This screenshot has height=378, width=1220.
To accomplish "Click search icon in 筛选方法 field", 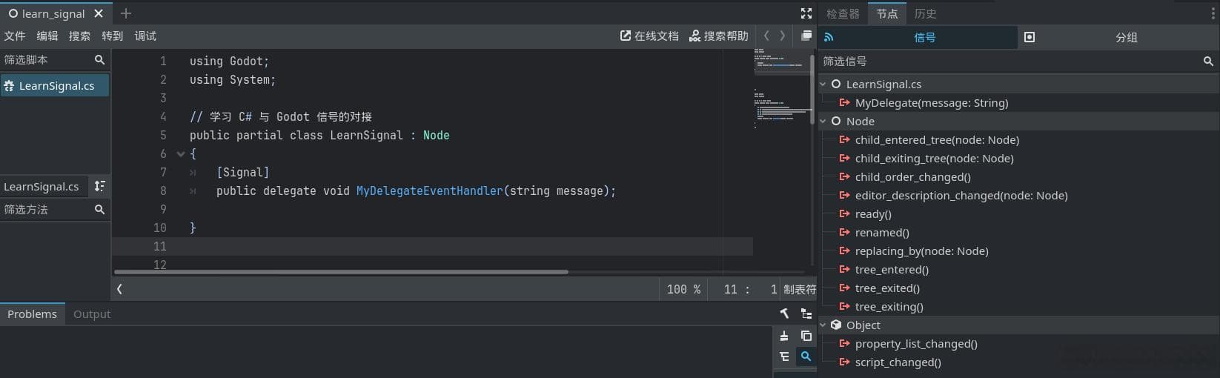I will (99, 210).
